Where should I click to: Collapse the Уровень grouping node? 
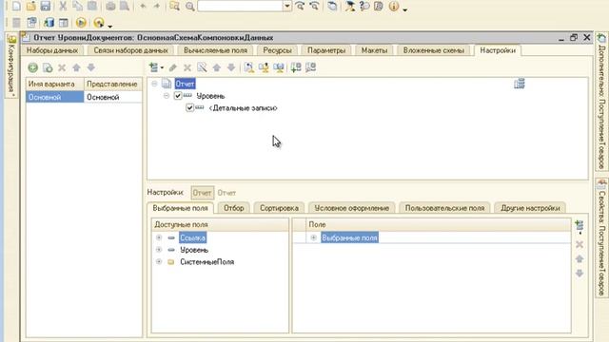[x=167, y=96]
